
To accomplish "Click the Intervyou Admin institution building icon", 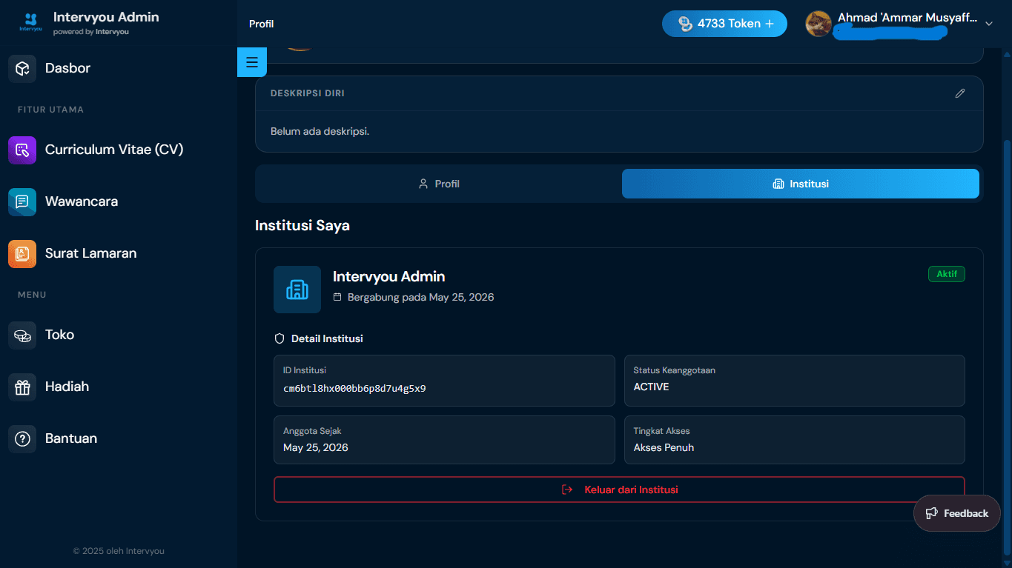I will (x=297, y=290).
